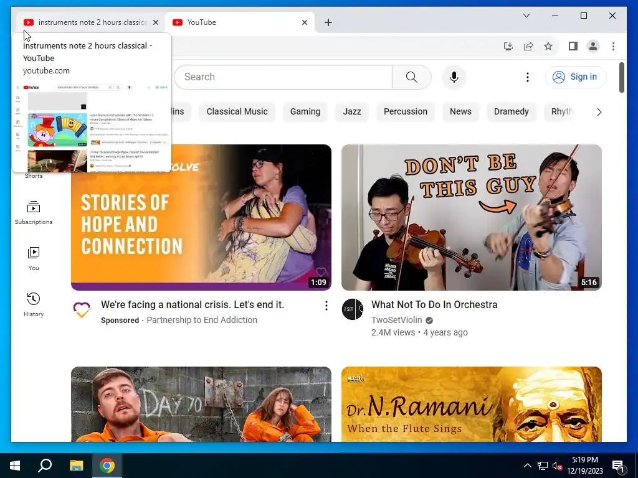This screenshot has height=478, width=638.
Task: Click the TwoSetViolin channel avatar
Action: pos(353,309)
